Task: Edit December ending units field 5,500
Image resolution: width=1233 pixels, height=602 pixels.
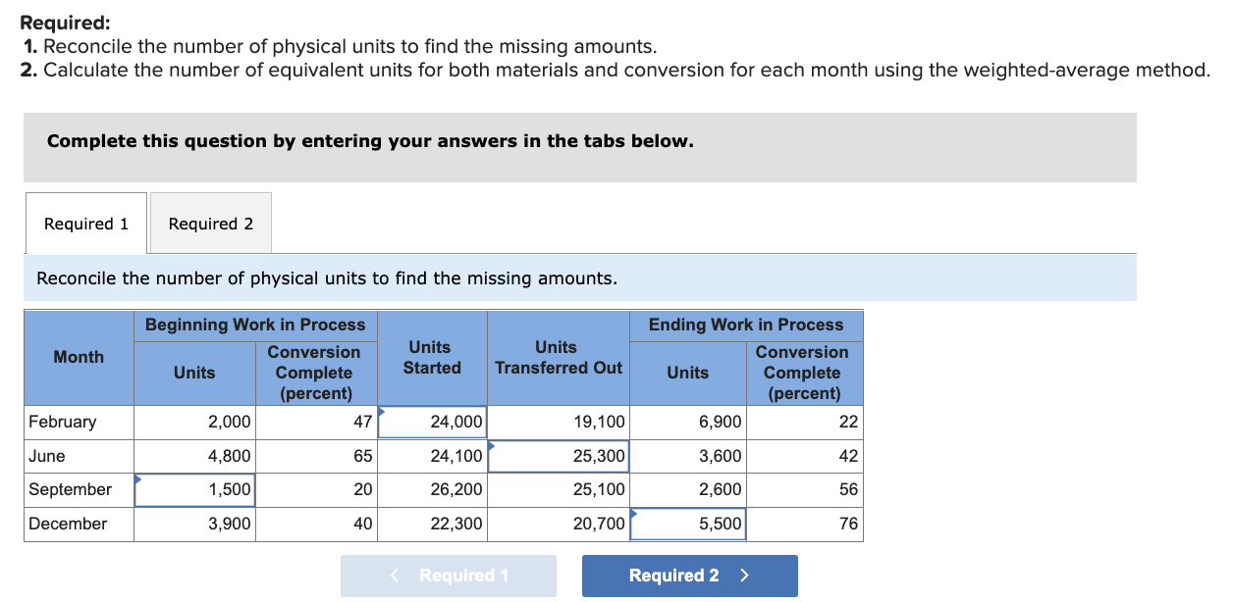Action: pyautogui.click(x=687, y=524)
